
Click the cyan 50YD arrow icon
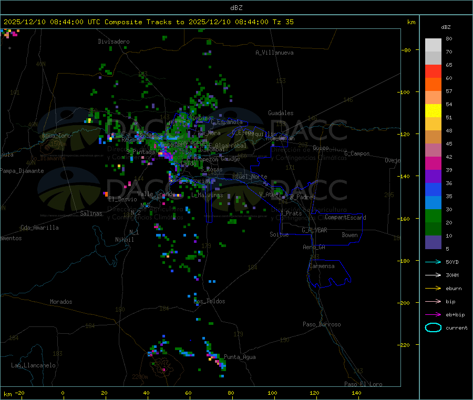pyautogui.click(x=433, y=262)
